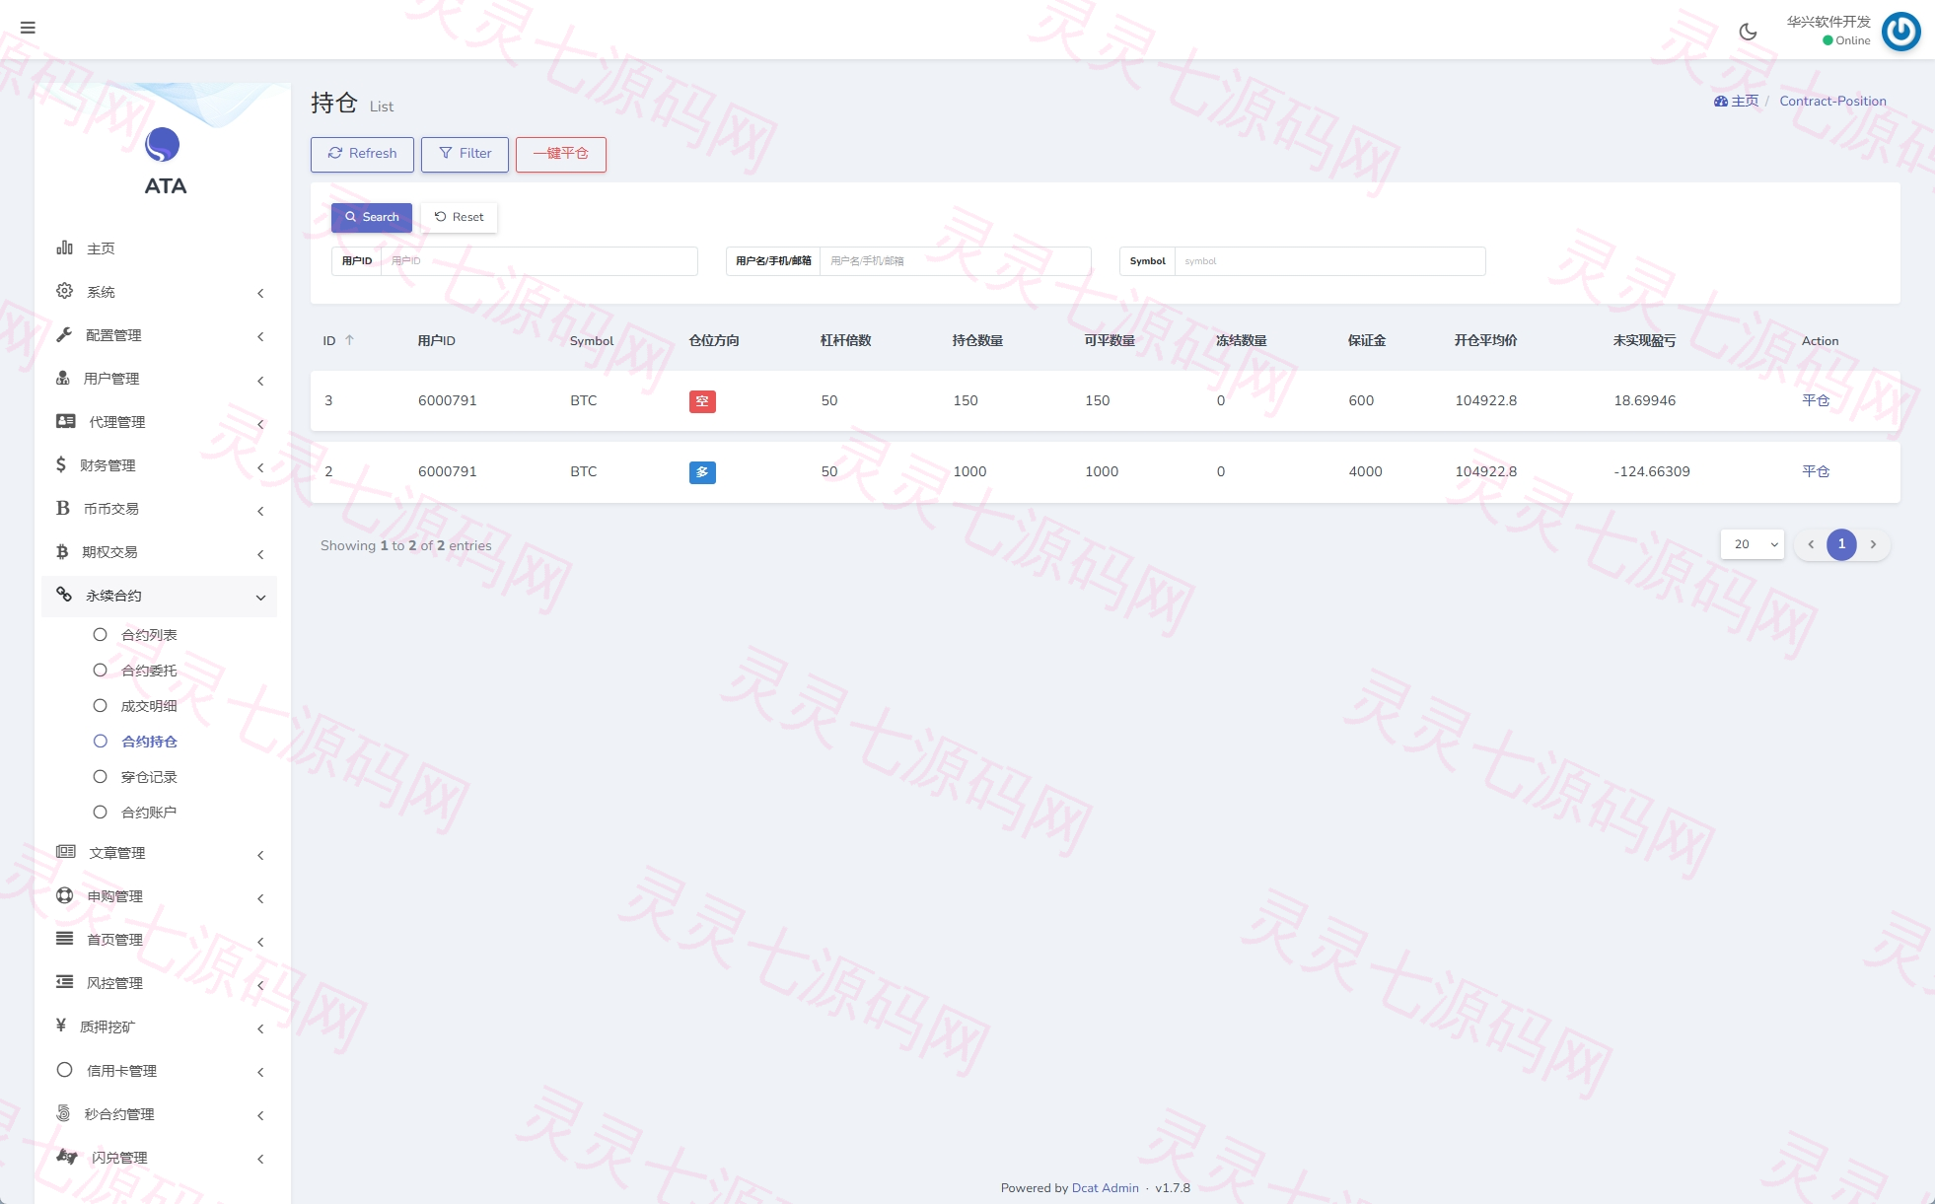The width and height of the screenshot is (1935, 1204).
Task: Click the 系统 gear icon
Action: point(65,291)
